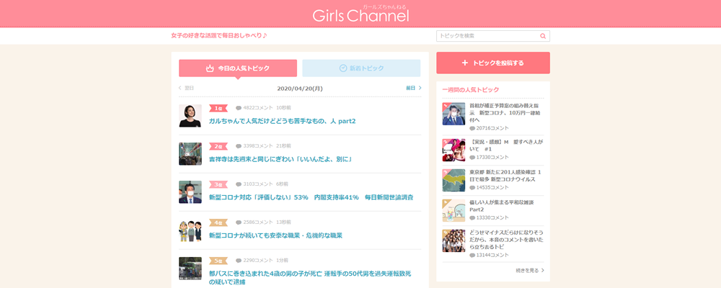Viewport: 721px width, 288px height.
Task: Open weekly topic 【実況・感想】M 愛すべき人がいて #1
Action: [506, 146]
